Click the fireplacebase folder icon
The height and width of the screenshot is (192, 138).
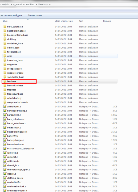click(x=5, y=52)
